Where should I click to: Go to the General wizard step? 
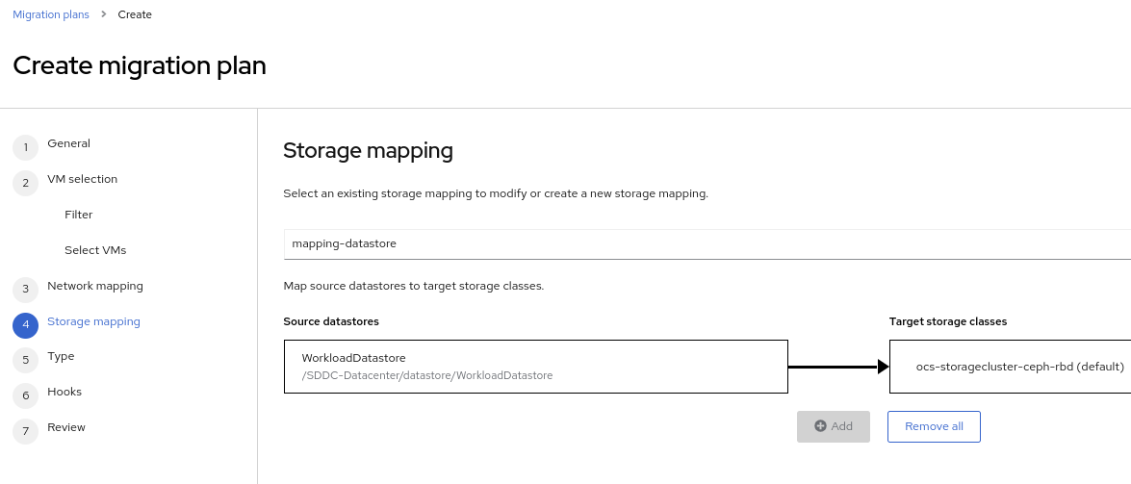68,143
